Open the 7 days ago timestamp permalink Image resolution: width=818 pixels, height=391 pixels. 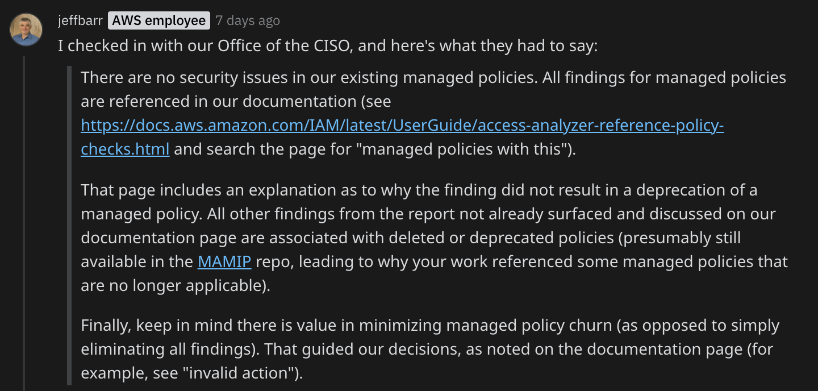(248, 21)
